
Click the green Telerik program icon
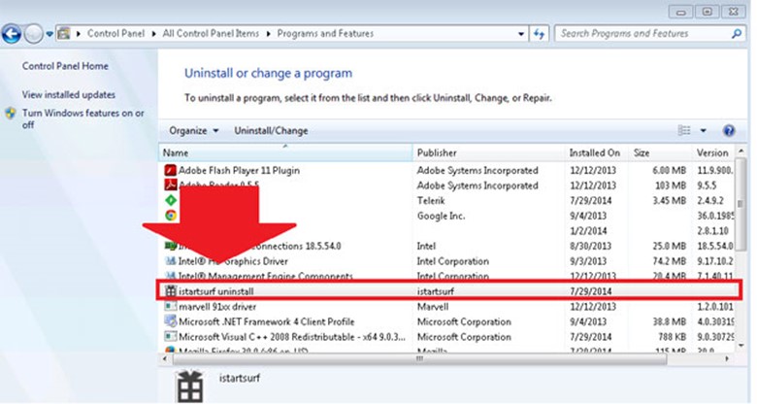point(171,200)
